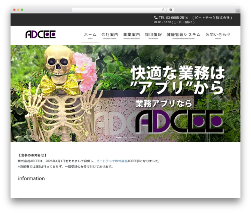This screenshot has width=251, height=213.
Task: Click the ADCEE logo in header
Action: coord(41,34)
